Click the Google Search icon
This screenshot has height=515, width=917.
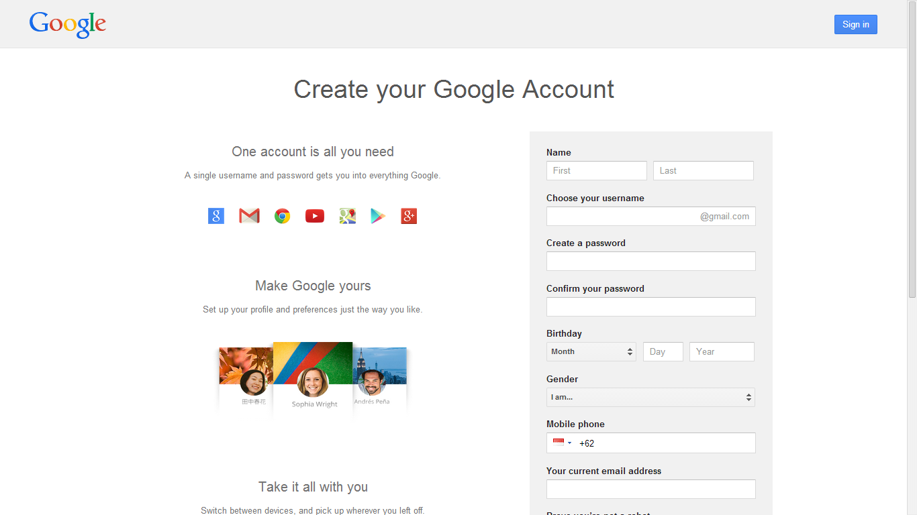pos(216,216)
